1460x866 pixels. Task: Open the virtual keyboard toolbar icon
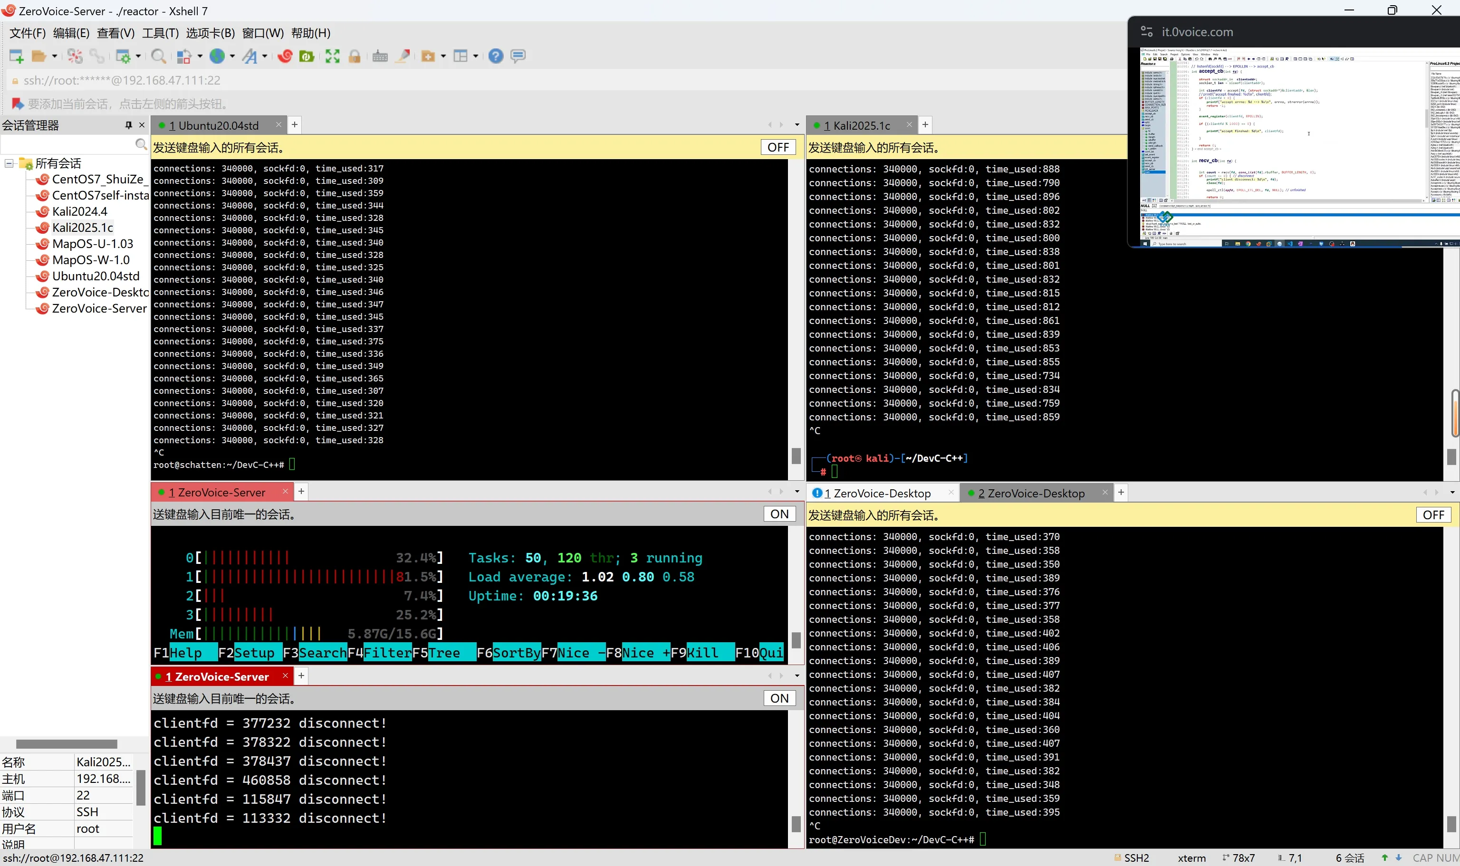coord(380,56)
